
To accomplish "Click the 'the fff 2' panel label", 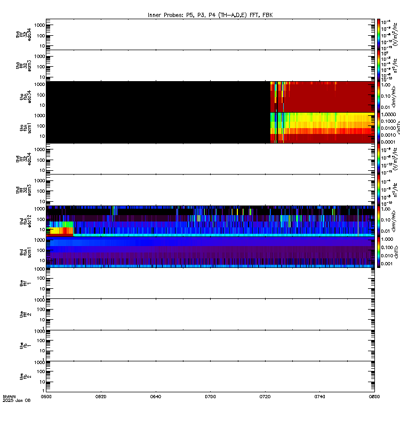I will pos(26,314).
